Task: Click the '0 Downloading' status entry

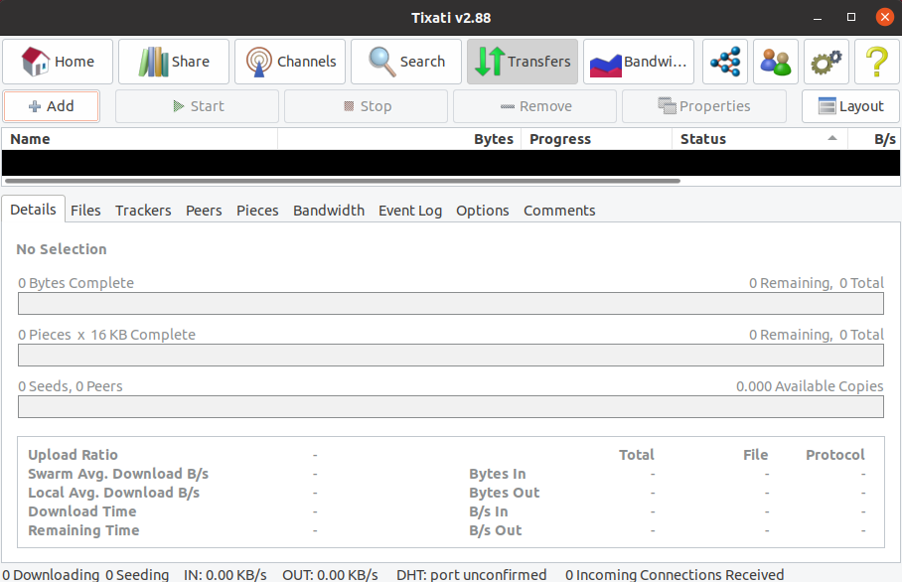Action: click(x=51, y=574)
